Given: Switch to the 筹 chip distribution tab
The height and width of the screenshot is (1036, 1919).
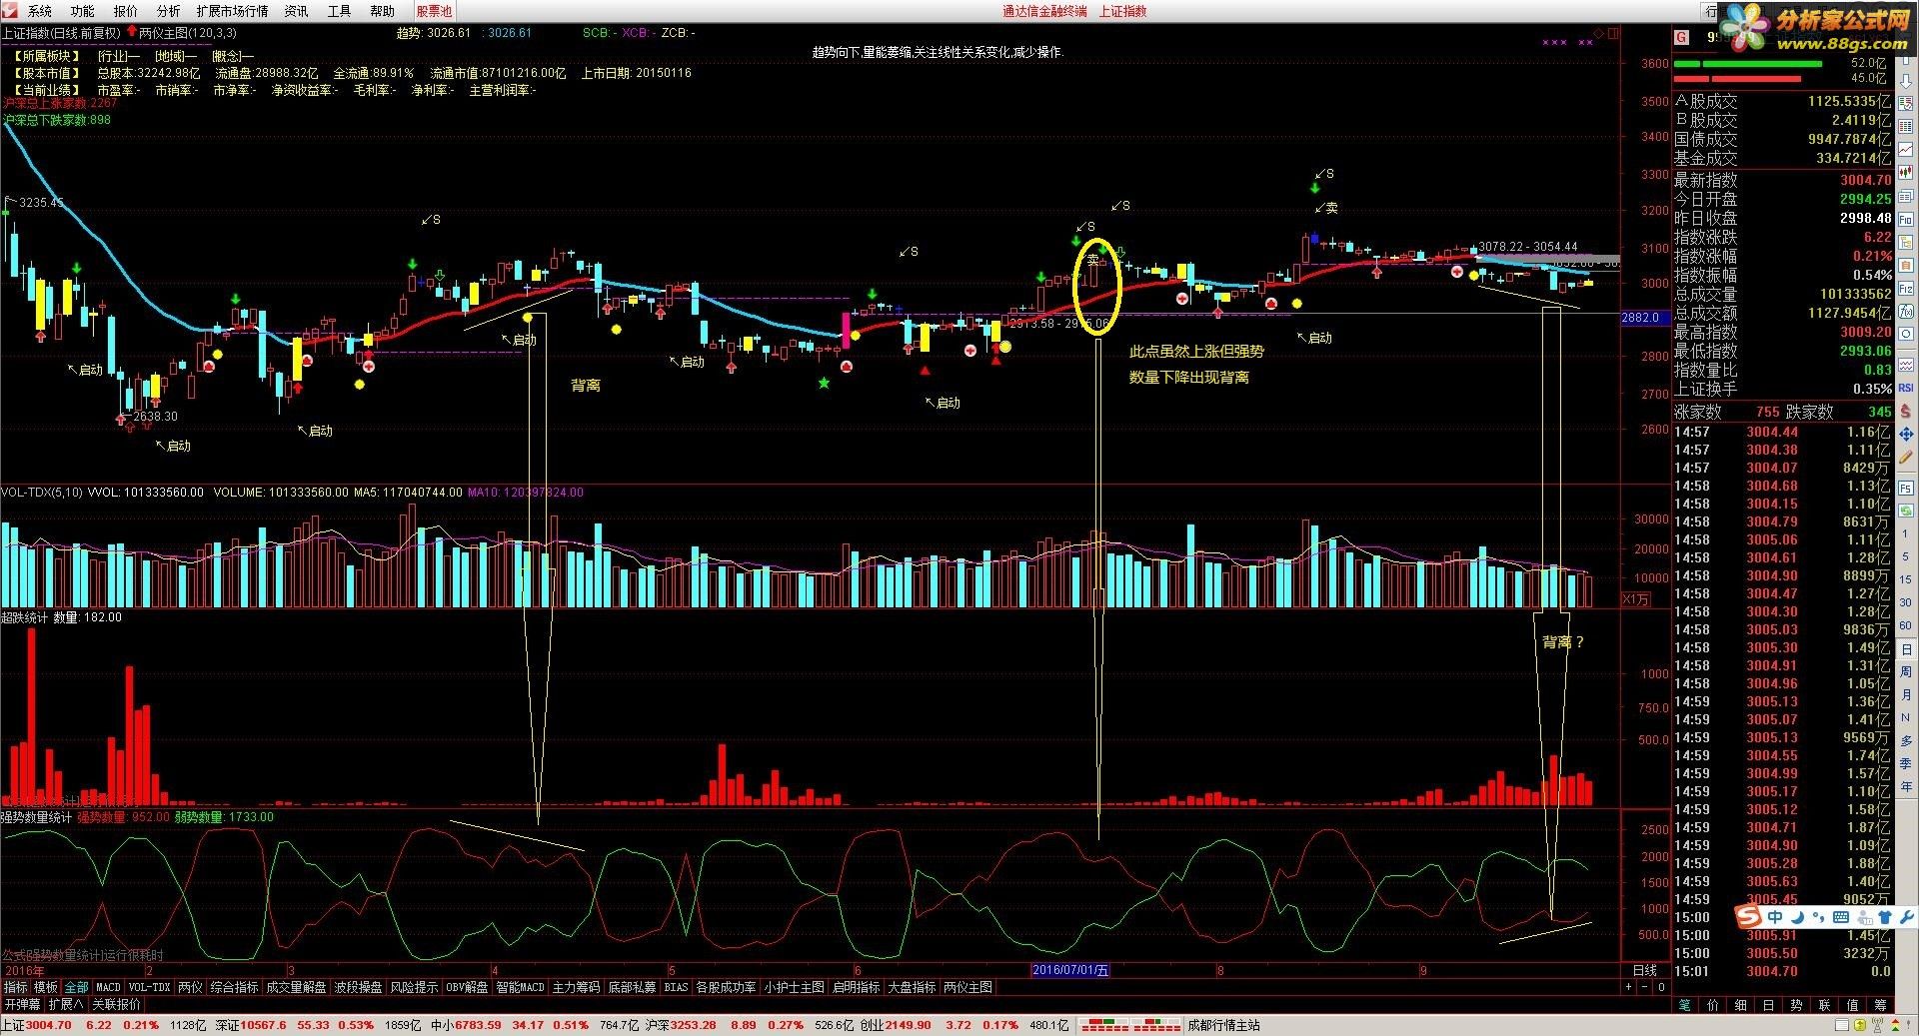Looking at the screenshot, I should pos(1880,1005).
